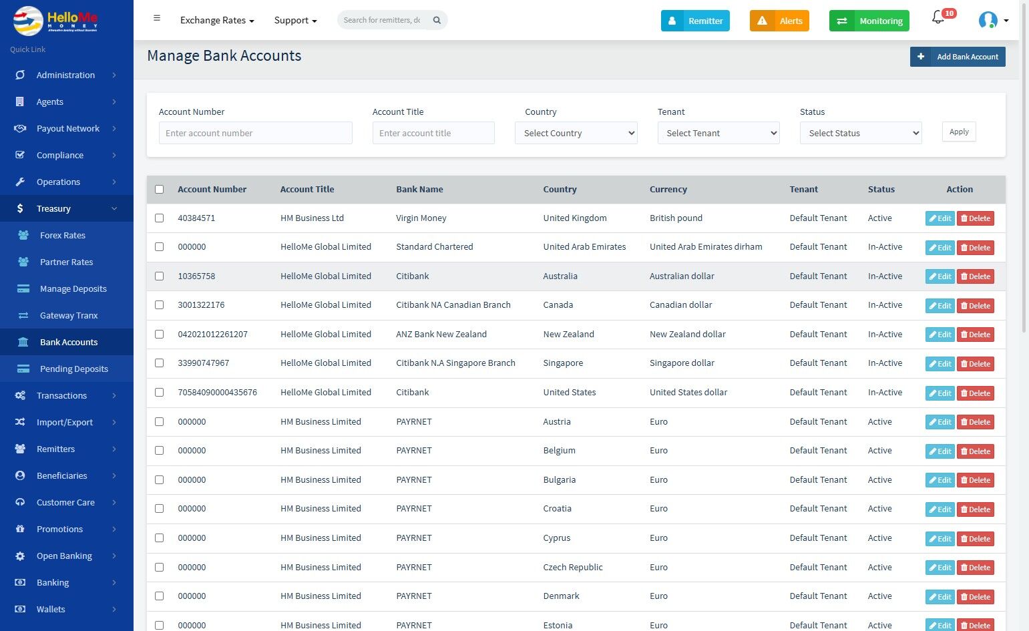Click the Bank Accounts building icon in sidebar
The image size is (1029, 631).
[x=23, y=342]
